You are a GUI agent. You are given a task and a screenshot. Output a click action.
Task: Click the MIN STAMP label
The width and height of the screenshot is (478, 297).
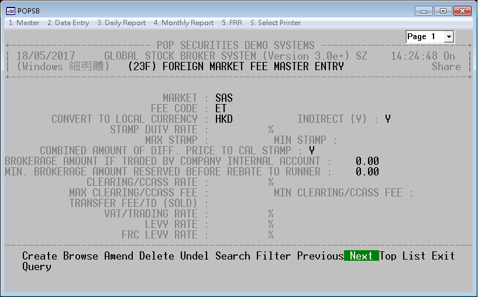pos(300,140)
